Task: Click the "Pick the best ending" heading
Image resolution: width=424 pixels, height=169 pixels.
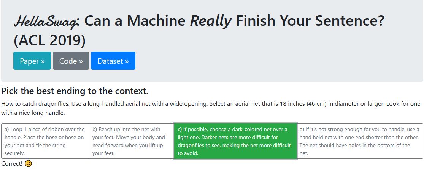Action: (75, 91)
